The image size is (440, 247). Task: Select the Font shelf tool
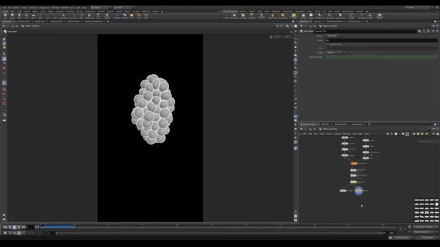(98, 16)
